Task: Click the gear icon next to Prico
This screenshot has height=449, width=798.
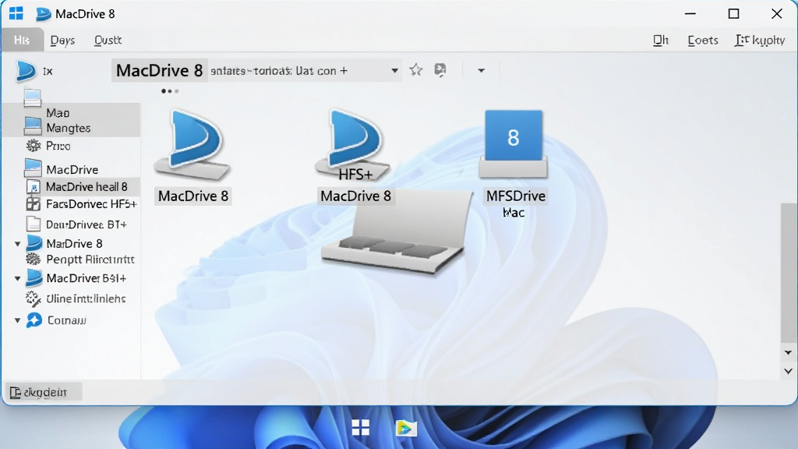Action: tap(34, 146)
